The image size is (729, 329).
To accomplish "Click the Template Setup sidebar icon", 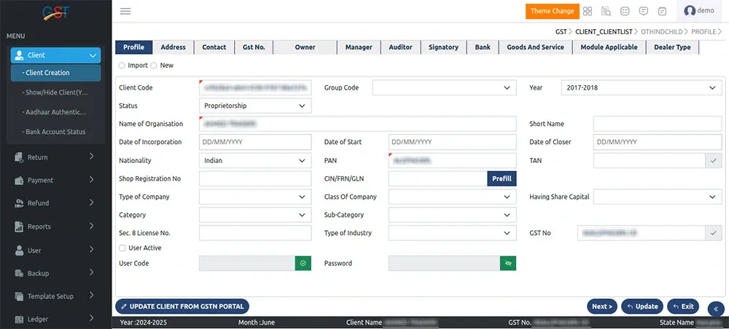I will click(x=19, y=296).
